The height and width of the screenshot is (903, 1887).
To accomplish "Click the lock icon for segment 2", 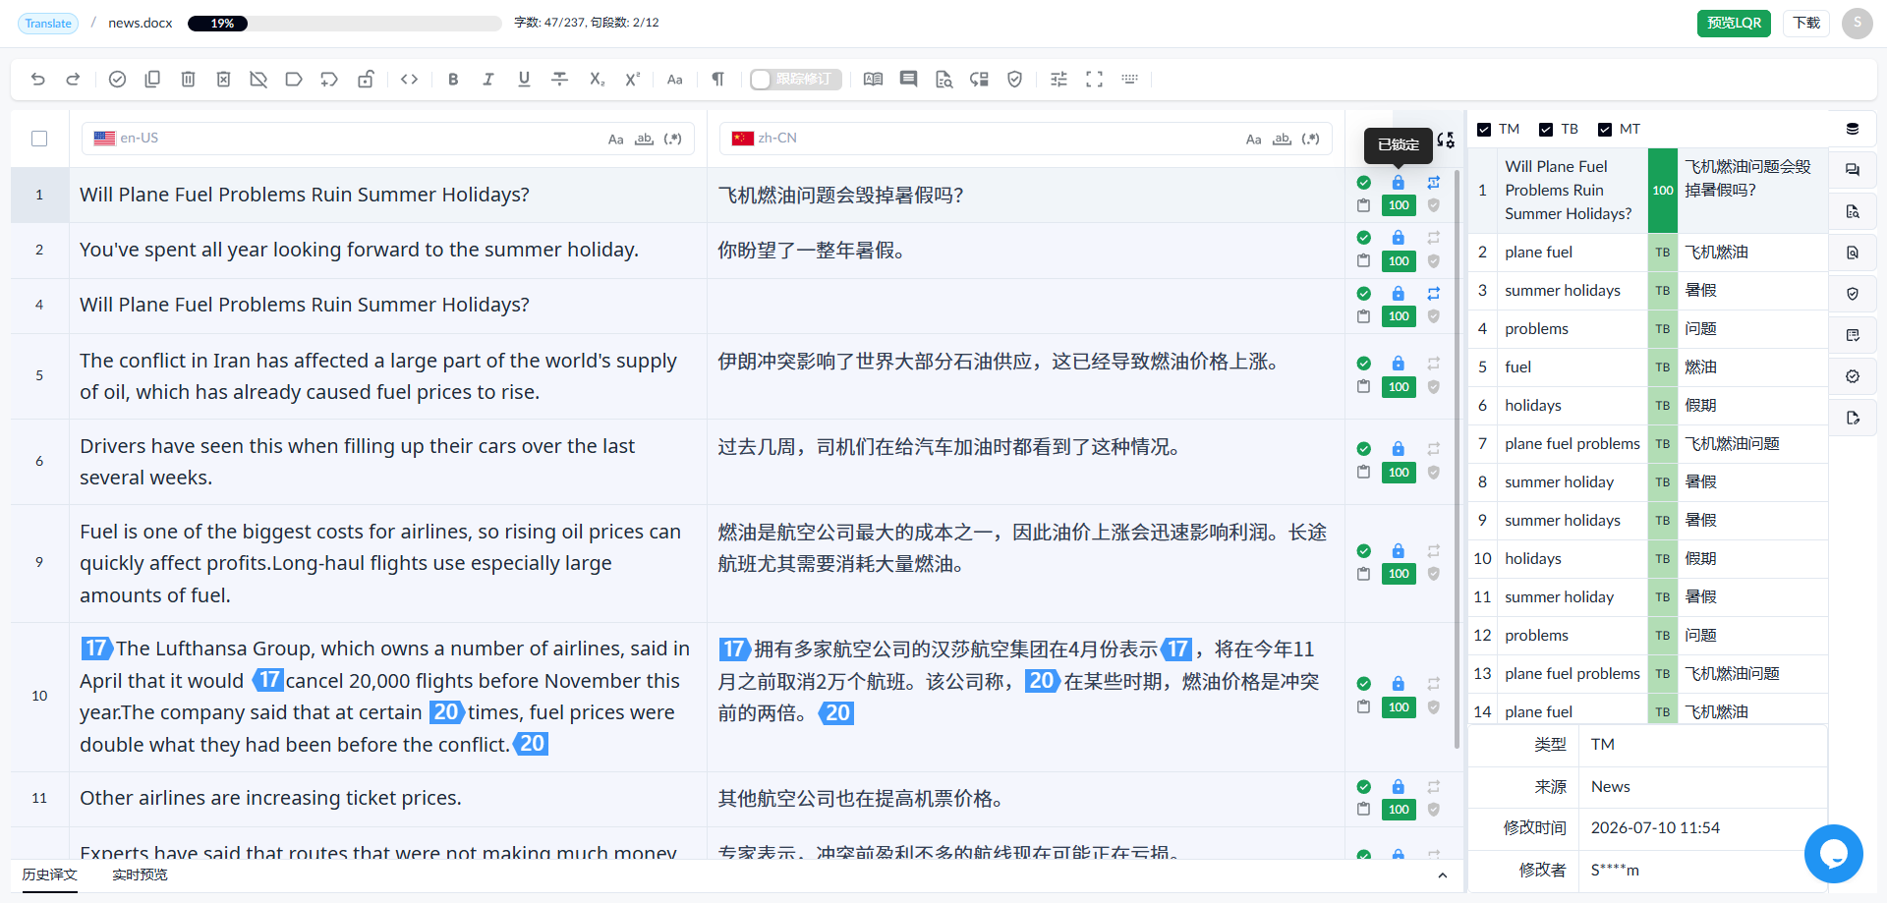I will point(1398,238).
